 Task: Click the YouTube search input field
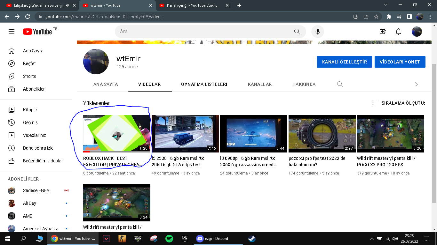point(202,32)
